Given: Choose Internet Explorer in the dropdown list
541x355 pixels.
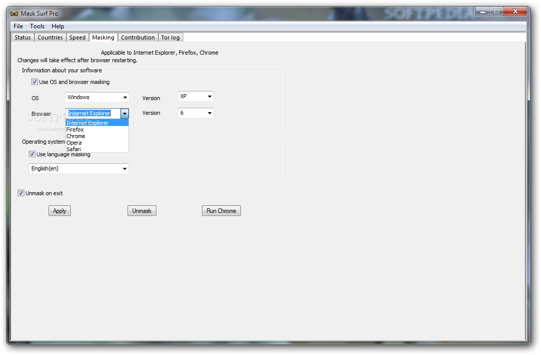Looking at the screenshot, I should 97,123.
